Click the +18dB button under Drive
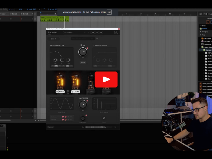The image size is (212, 159). point(83,62)
